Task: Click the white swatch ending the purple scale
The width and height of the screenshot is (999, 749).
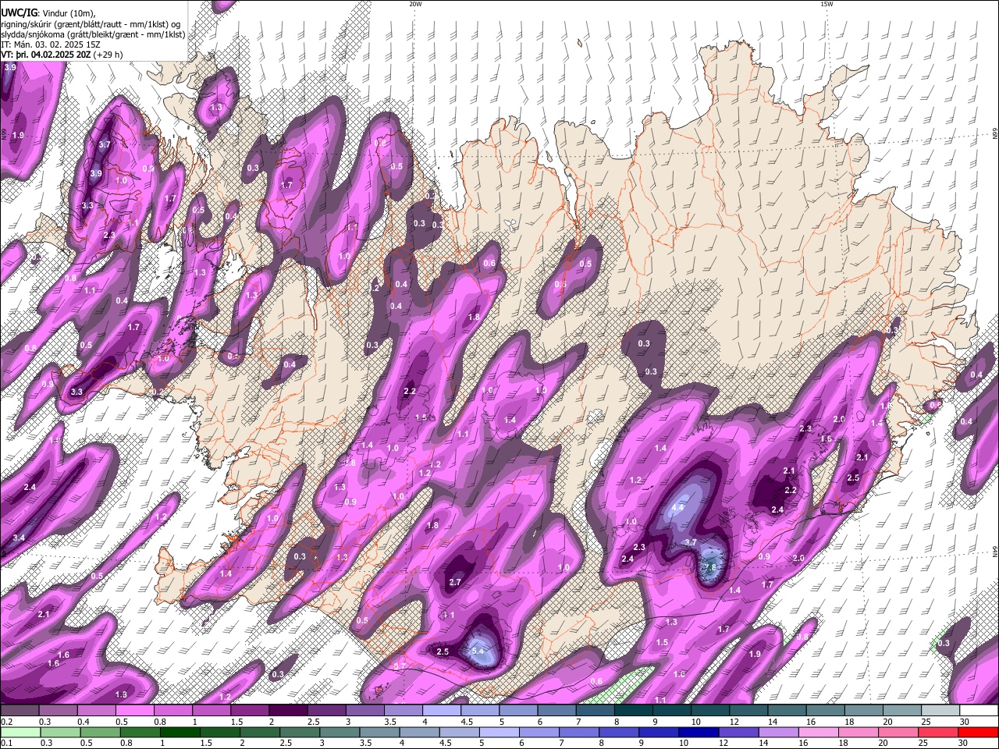Action: pos(979,711)
